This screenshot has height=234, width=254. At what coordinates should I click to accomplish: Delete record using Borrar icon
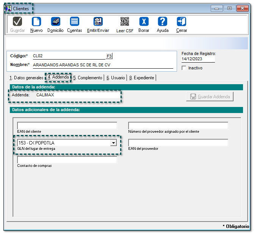tap(144, 22)
